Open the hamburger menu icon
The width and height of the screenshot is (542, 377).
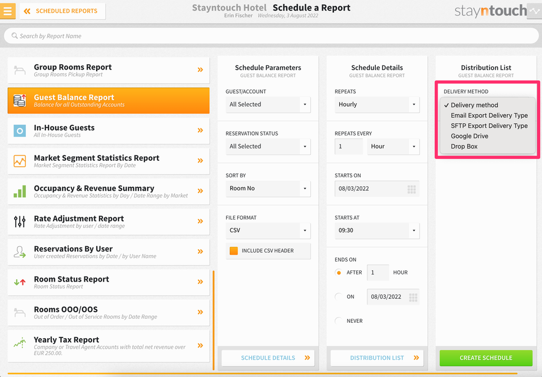pos(7,11)
